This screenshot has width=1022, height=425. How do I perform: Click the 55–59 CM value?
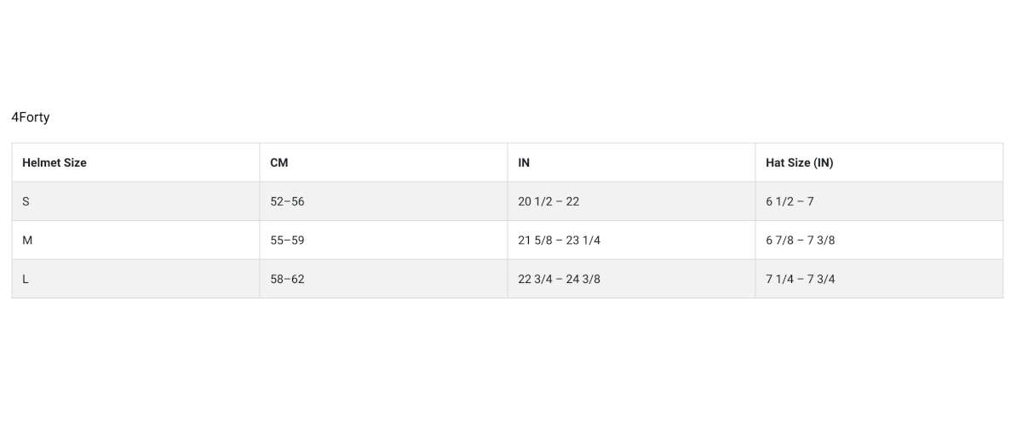[x=287, y=241]
